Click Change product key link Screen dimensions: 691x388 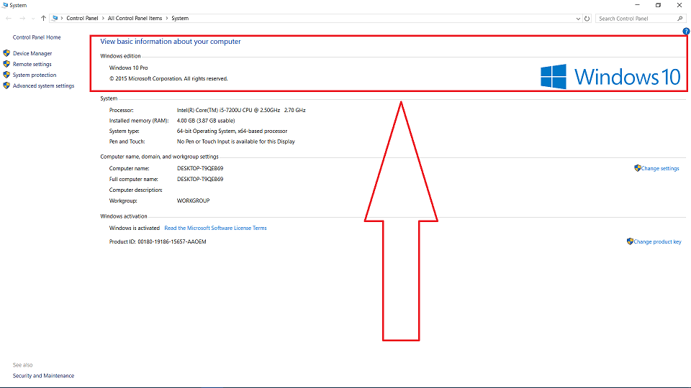coord(657,241)
